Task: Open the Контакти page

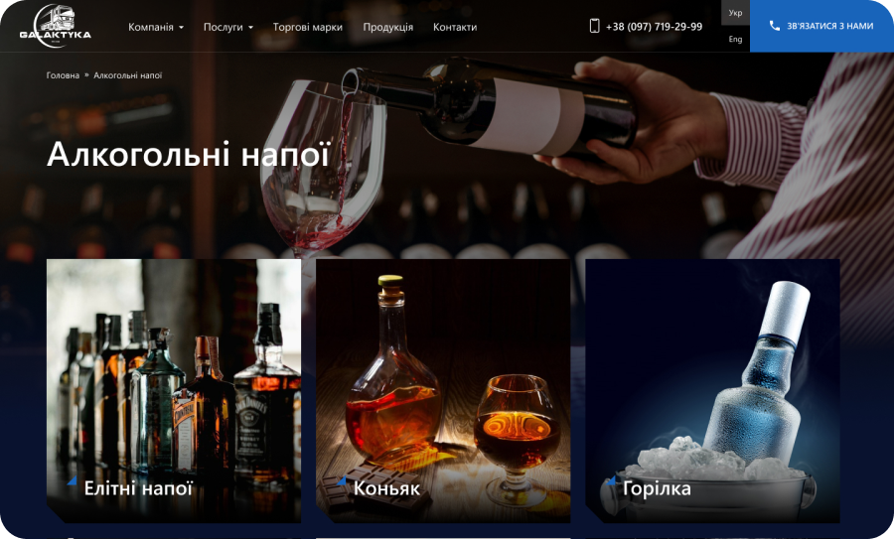Action: (x=455, y=27)
